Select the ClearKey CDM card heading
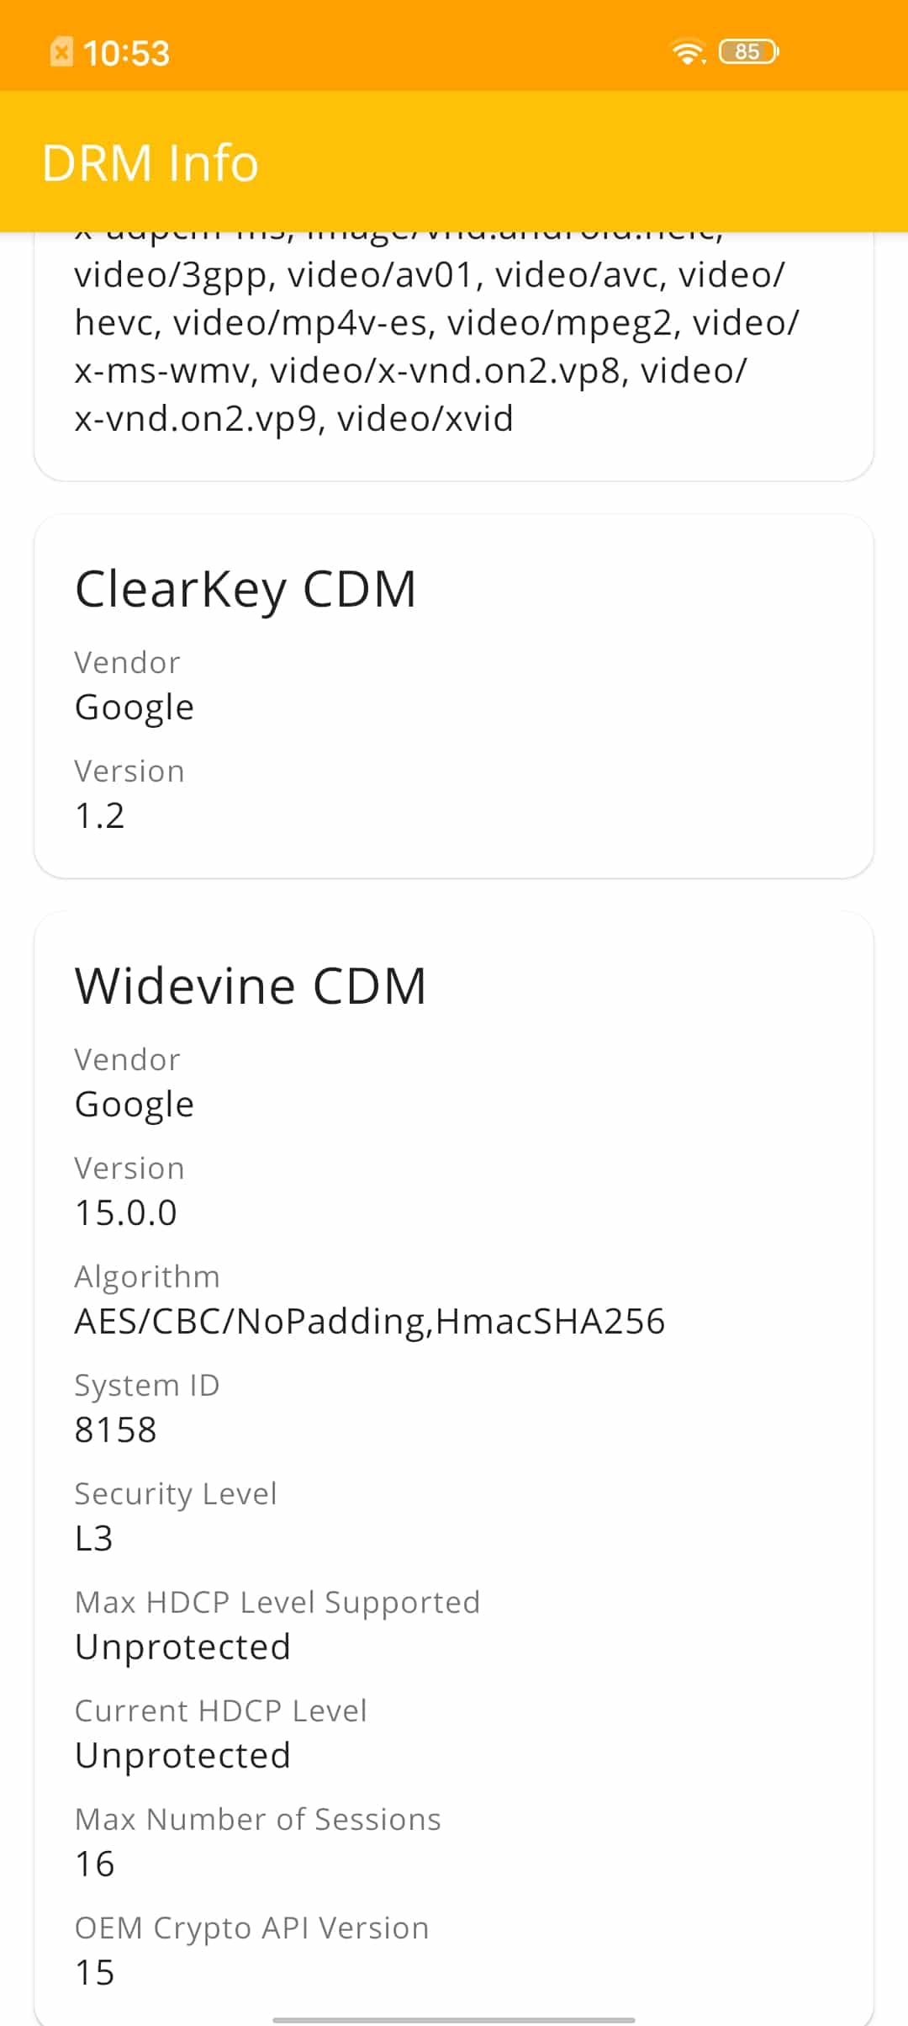This screenshot has width=908, height=2026. pos(245,589)
